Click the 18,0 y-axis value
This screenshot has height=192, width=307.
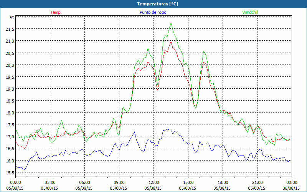[x=10, y=113]
